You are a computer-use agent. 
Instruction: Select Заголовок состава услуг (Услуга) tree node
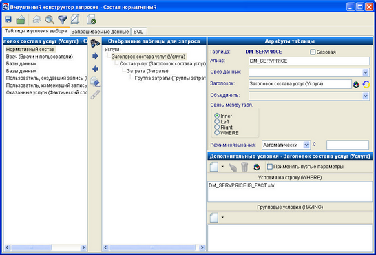[x=149, y=57]
